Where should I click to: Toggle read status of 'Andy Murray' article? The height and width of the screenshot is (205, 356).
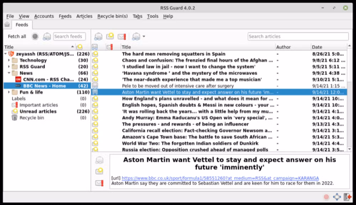(x=95, y=118)
